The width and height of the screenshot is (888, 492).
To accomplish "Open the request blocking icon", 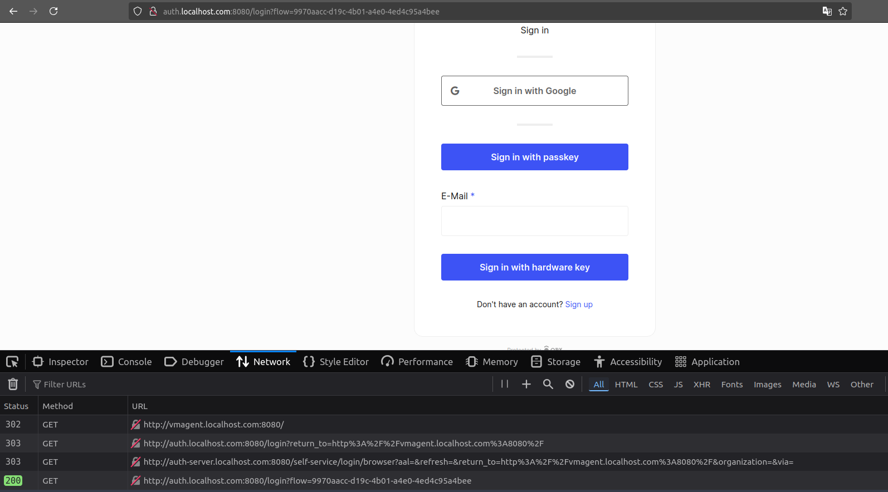I will pyautogui.click(x=570, y=384).
